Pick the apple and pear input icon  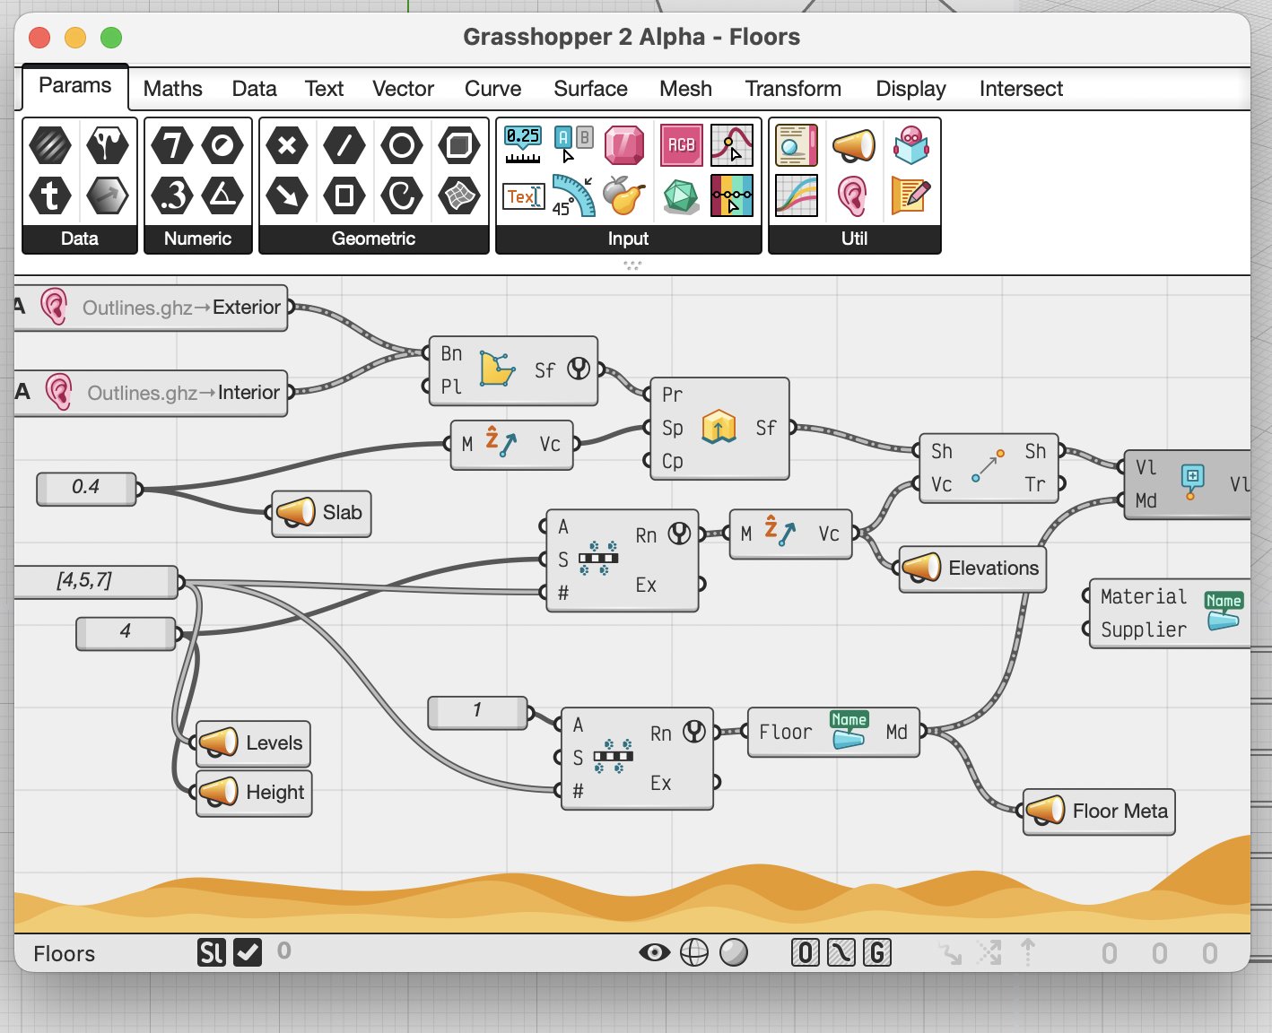(x=624, y=195)
